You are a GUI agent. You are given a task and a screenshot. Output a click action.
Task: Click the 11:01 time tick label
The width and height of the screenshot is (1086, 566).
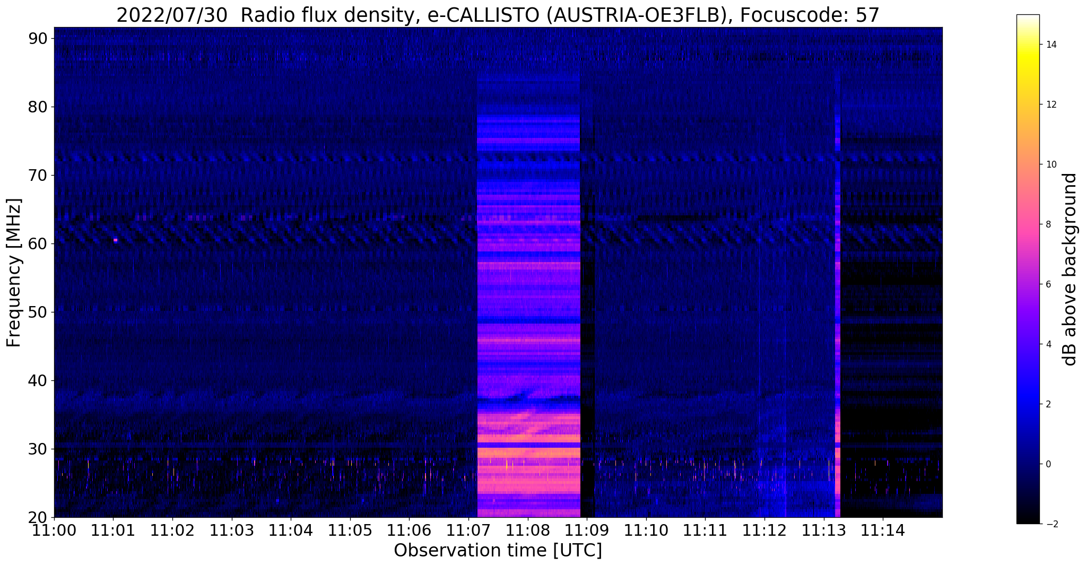pyautogui.click(x=114, y=530)
